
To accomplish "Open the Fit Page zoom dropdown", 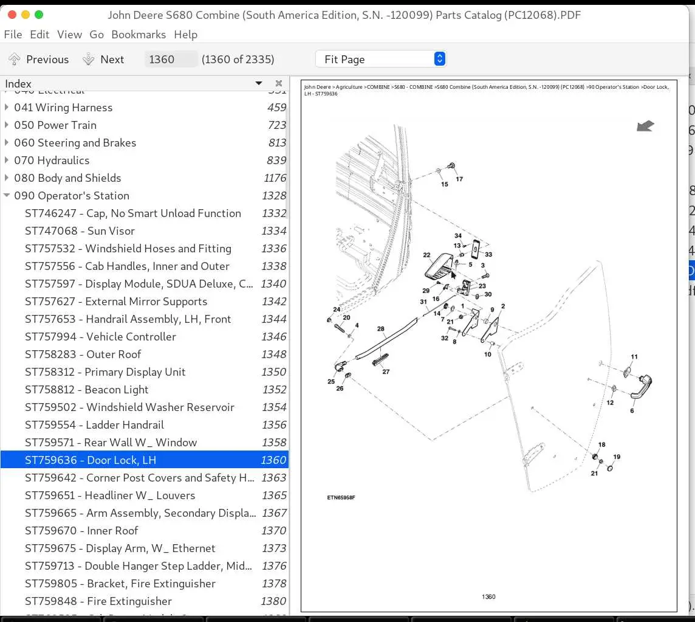I will pyautogui.click(x=381, y=59).
